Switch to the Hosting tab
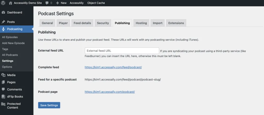Image resolution: width=264 pixels, height=115 pixels. coord(141,23)
